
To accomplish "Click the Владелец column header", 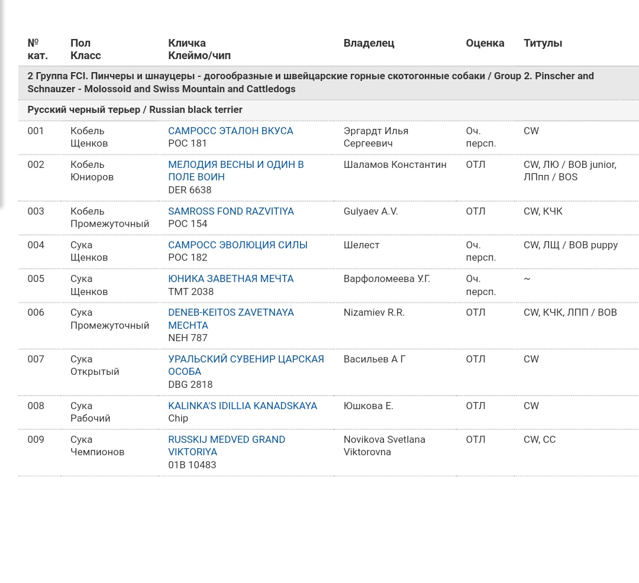I will point(369,43).
